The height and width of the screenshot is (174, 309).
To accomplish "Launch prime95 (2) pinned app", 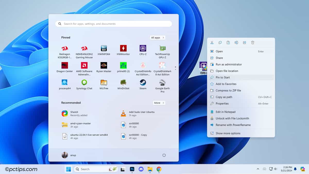I will pyautogui.click(x=123, y=67).
